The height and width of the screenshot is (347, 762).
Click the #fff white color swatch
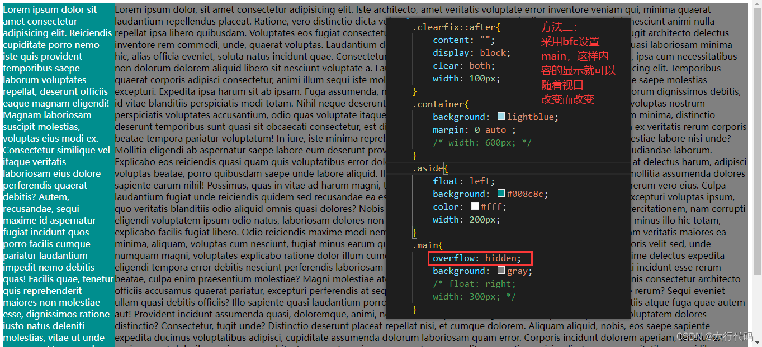click(475, 206)
